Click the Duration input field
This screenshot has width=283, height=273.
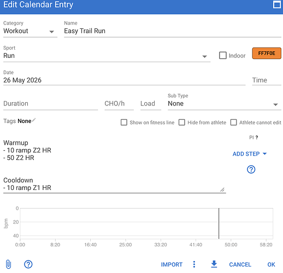coord(50,104)
